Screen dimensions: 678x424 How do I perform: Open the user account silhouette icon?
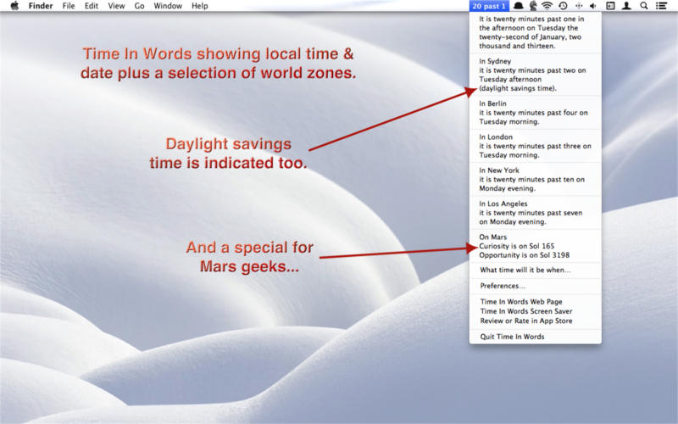(626, 6)
